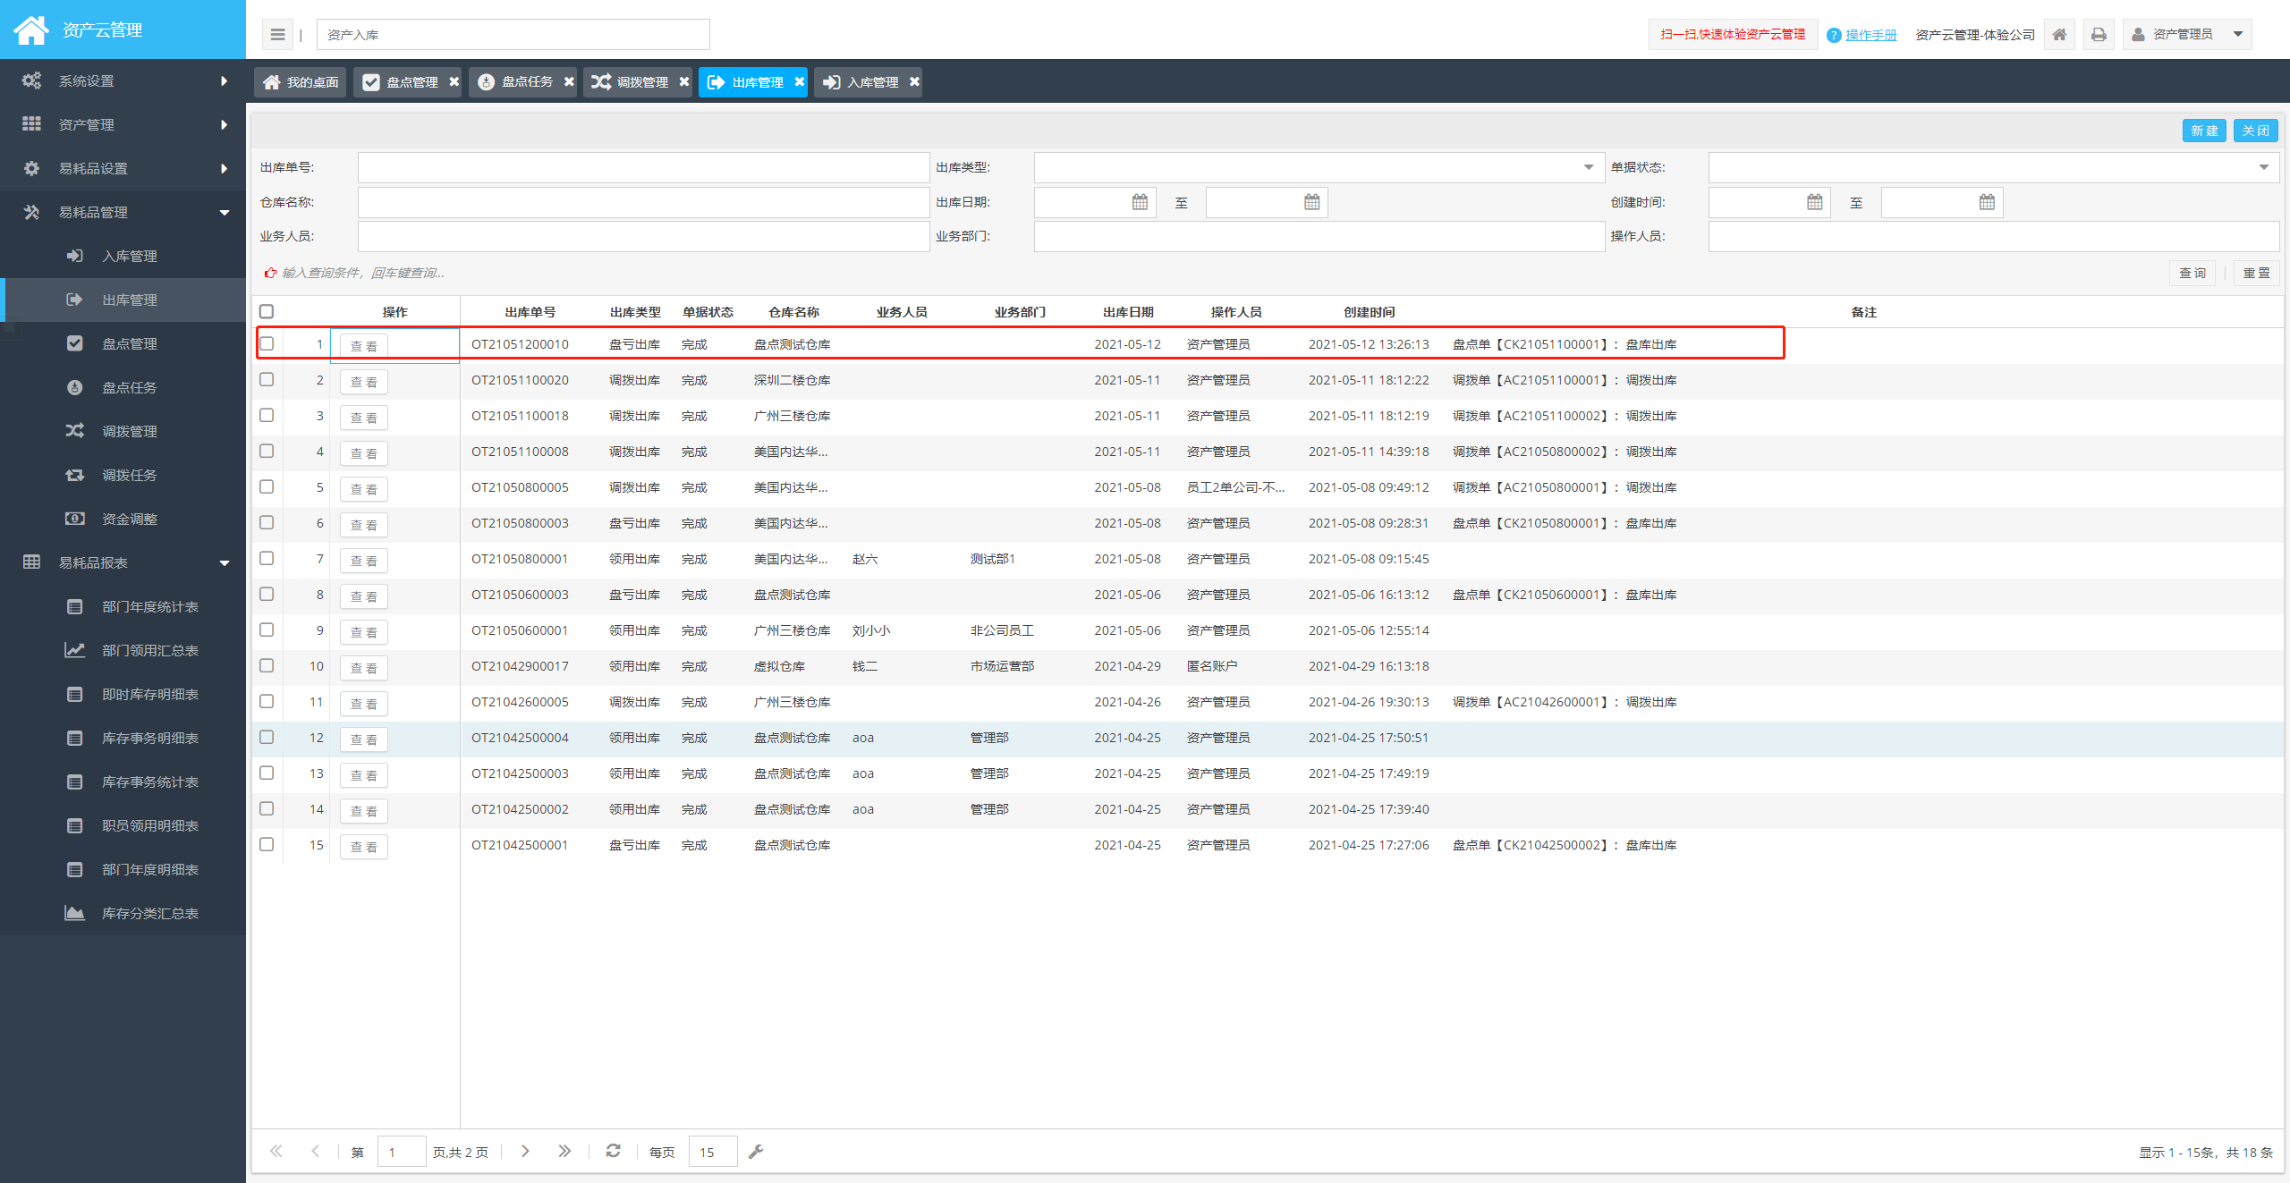The width and height of the screenshot is (2290, 1183).
Task: Click the wrench settings icon in the pagination bar
Action: 756,1151
